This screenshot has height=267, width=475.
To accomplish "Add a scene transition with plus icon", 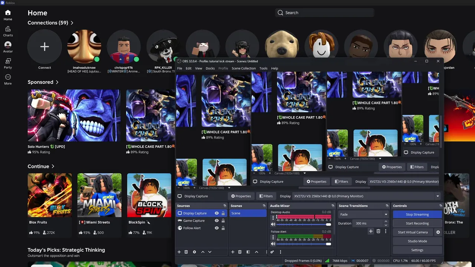I will [x=370, y=231].
